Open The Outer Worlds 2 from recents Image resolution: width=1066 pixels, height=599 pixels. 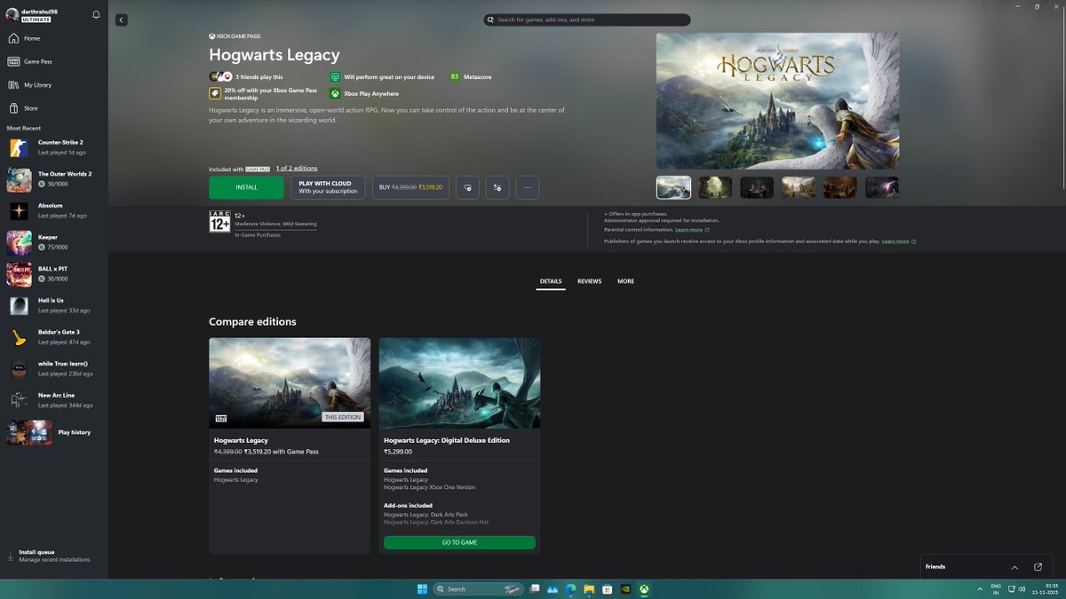pyautogui.click(x=54, y=179)
